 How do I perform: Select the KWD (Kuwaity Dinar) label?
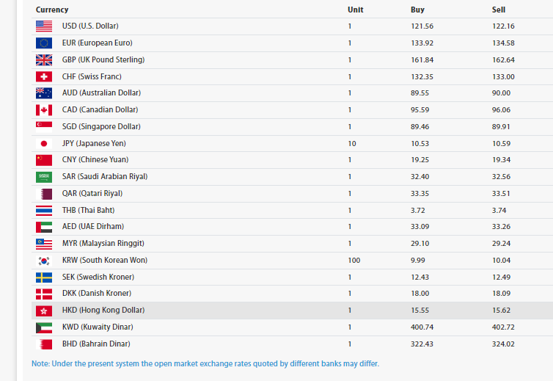(x=98, y=327)
